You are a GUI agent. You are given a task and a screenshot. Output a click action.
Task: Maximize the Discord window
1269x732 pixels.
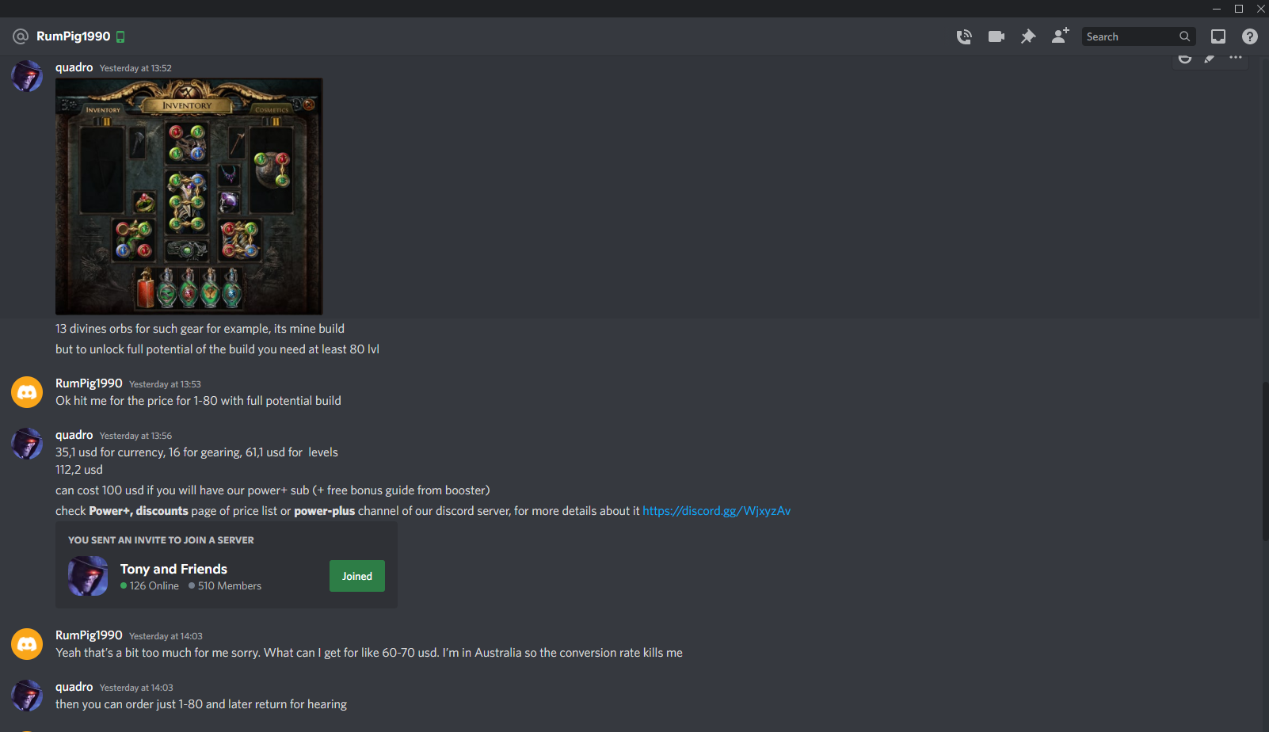[1239, 9]
